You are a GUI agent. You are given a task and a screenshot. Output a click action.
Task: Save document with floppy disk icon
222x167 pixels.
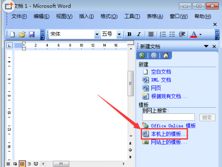click(x=32, y=34)
